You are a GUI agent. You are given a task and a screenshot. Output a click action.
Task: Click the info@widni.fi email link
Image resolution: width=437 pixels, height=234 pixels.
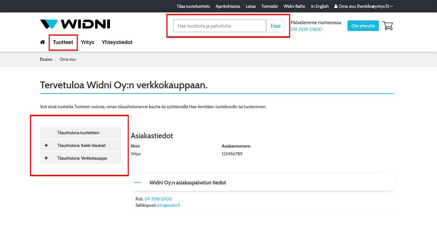[168, 205]
